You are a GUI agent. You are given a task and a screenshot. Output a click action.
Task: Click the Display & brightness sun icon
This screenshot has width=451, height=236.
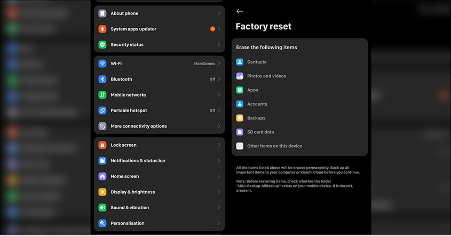click(102, 192)
